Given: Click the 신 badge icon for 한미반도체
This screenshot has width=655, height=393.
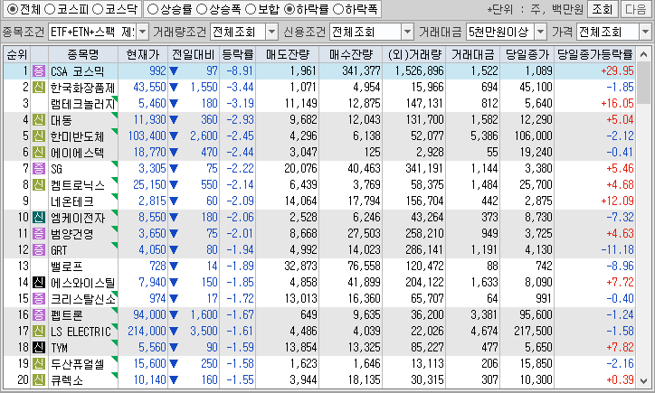Looking at the screenshot, I should (39, 136).
